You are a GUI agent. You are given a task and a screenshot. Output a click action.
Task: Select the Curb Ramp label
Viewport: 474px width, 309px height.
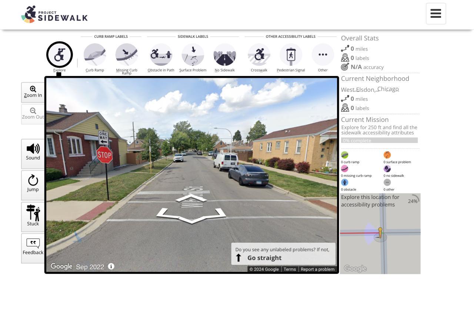point(95,54)
